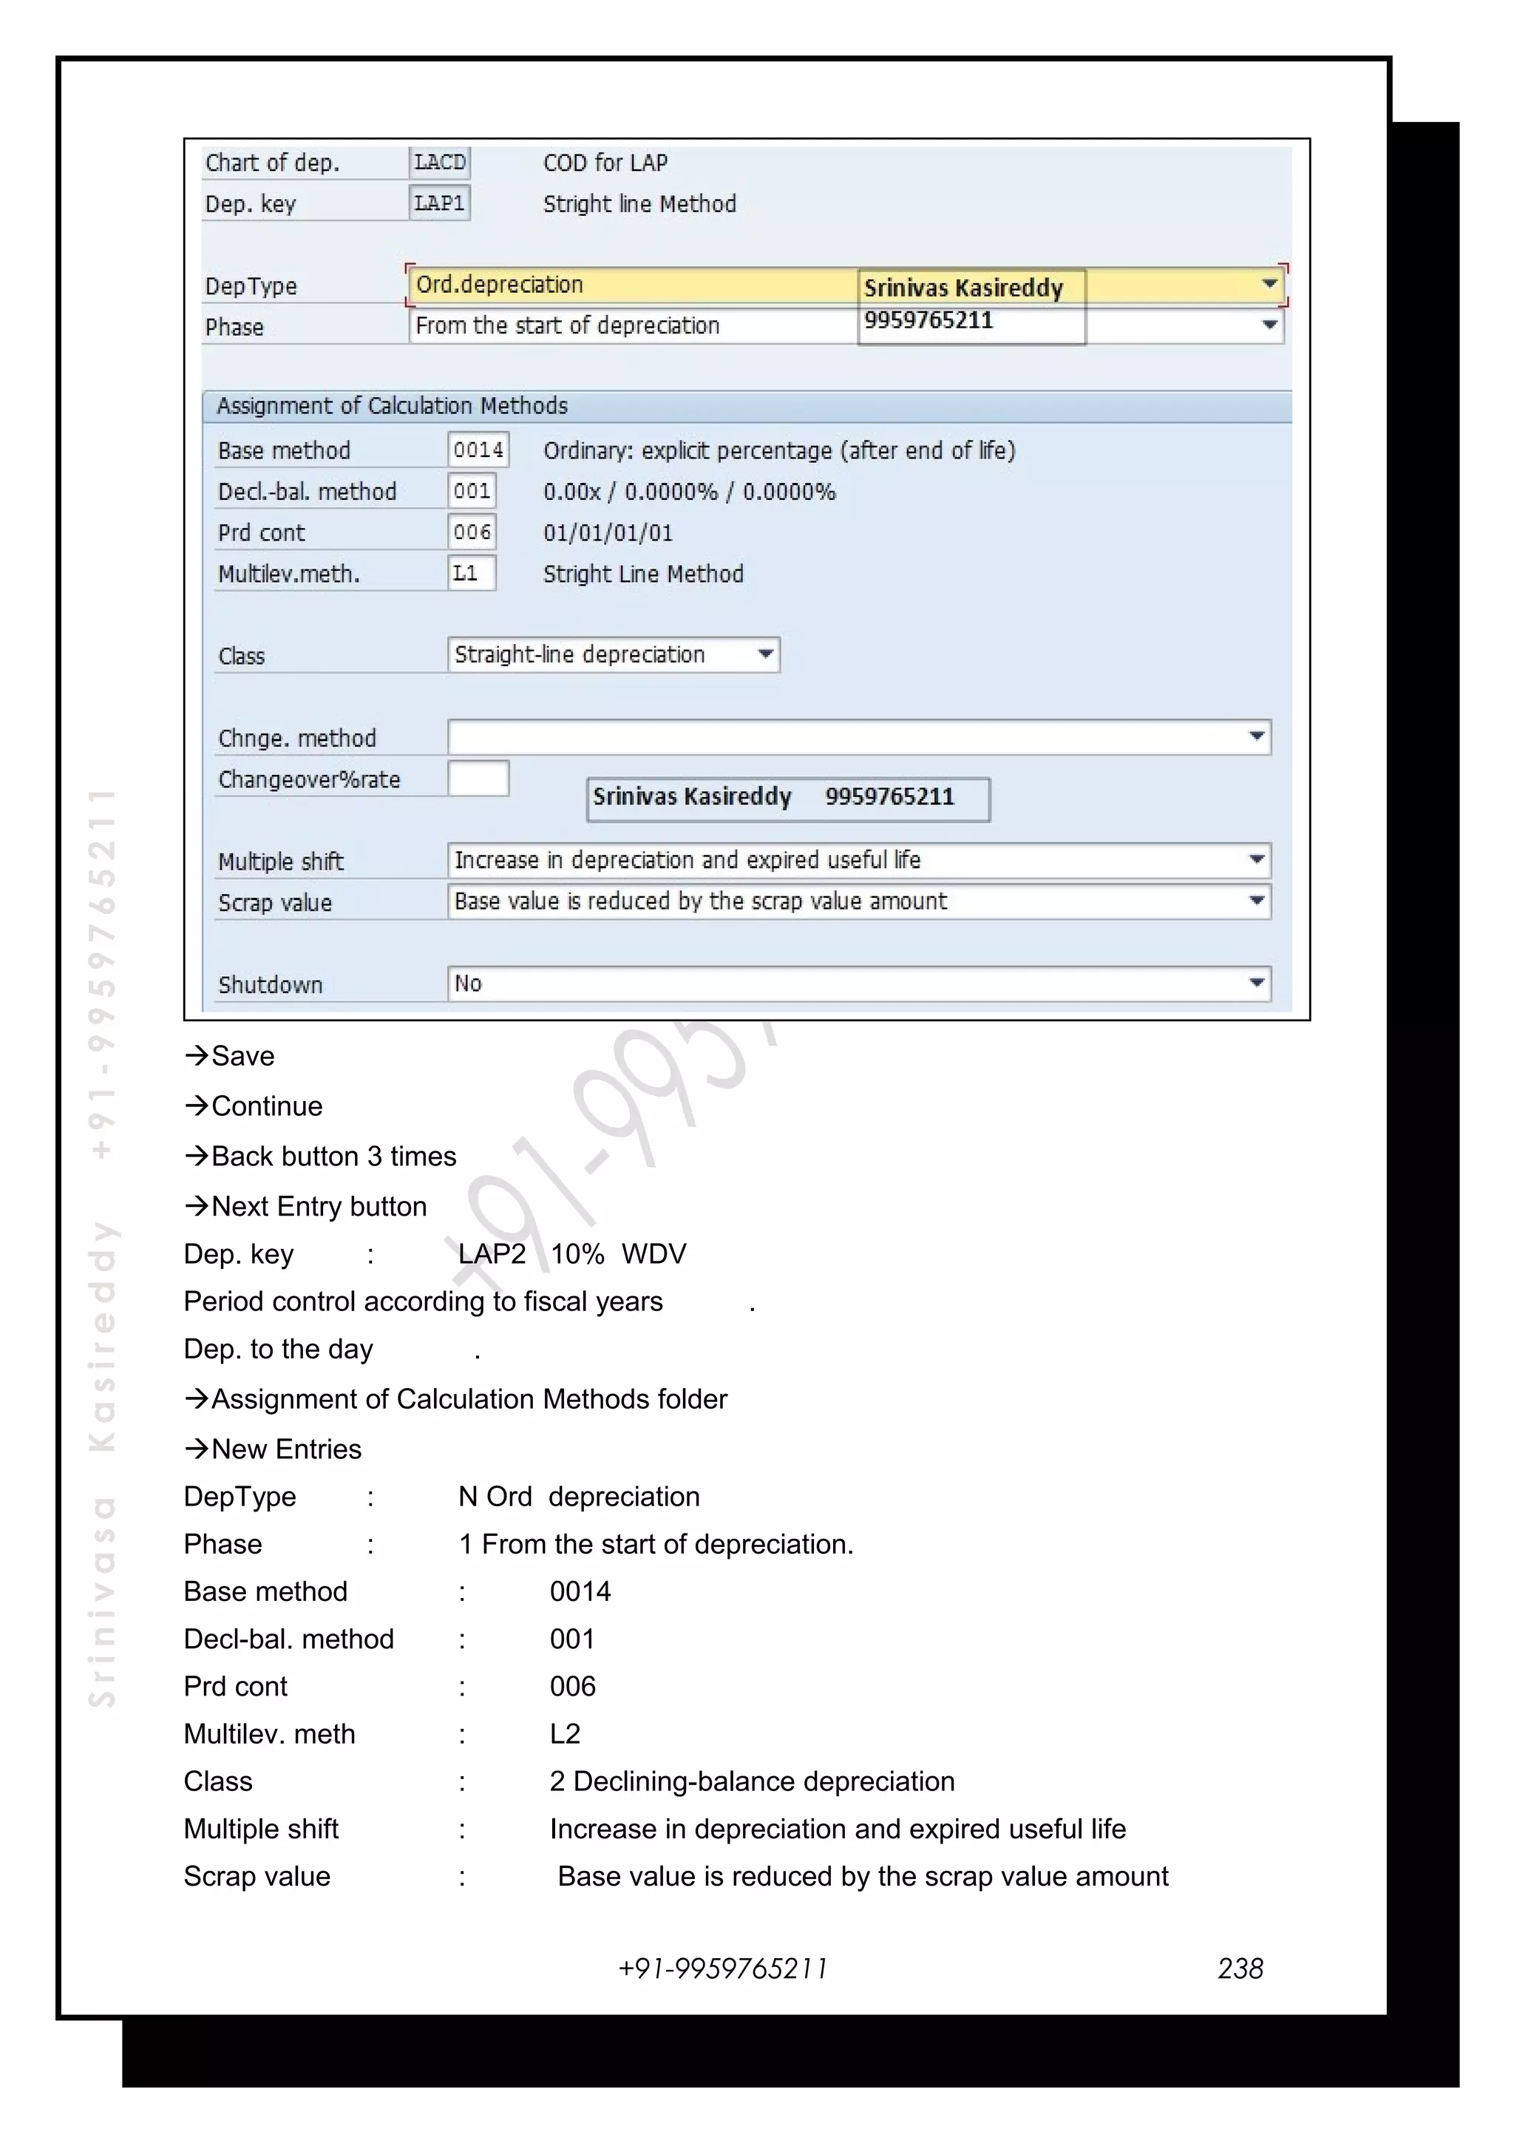This screenshot has width=1514, height=2143.
Task: Click the Base method field 0014
Action: pyautogui.click(x=478, y=450)
